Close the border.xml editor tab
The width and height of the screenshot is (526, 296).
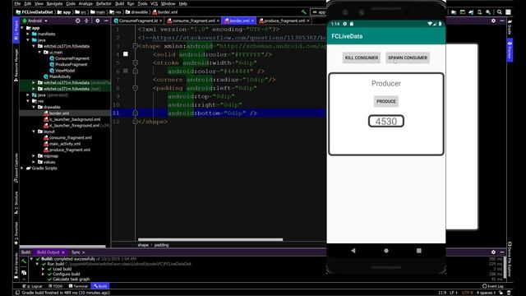[252, 21]
